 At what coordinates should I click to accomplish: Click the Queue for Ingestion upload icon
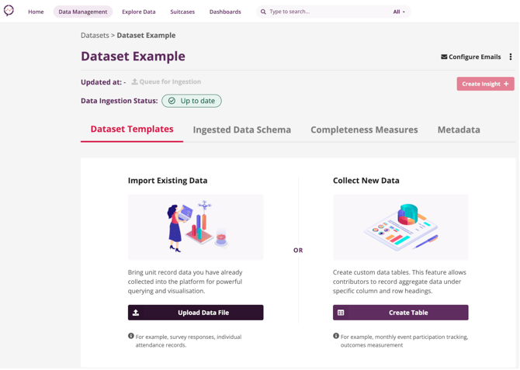point(134,81)
